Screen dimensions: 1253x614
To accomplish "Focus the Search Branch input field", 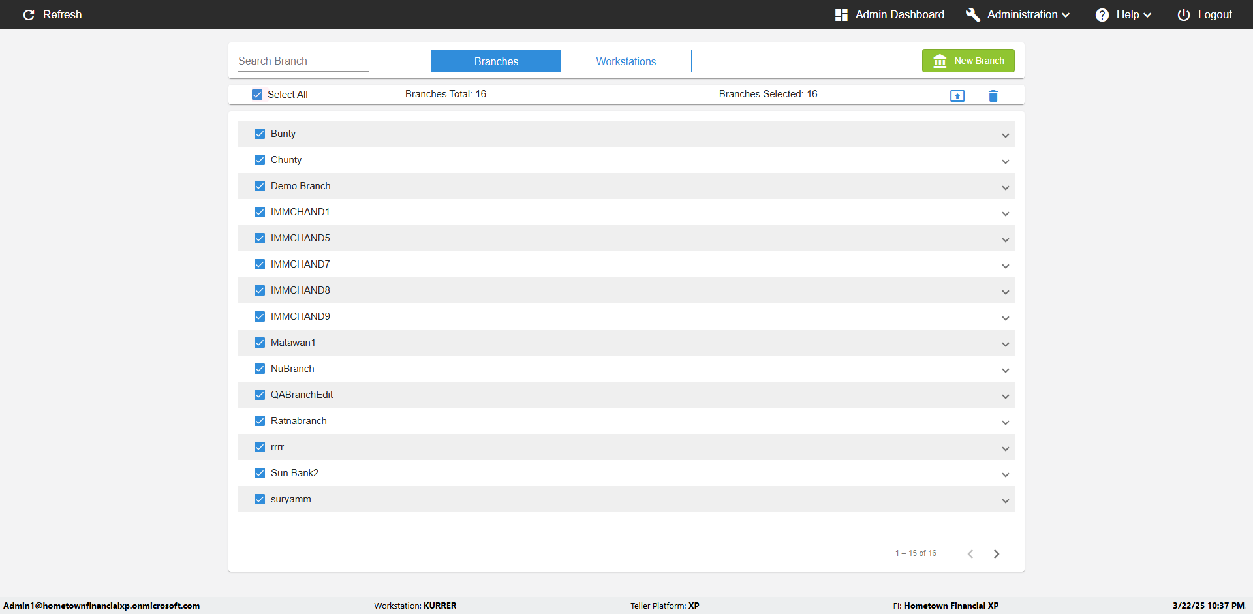I will (303, 61).
